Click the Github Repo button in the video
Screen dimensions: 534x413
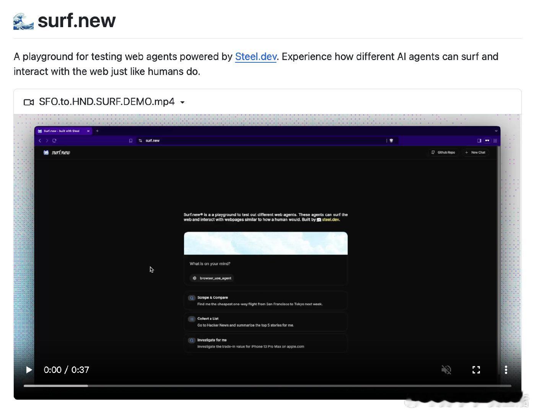[443, 152]
